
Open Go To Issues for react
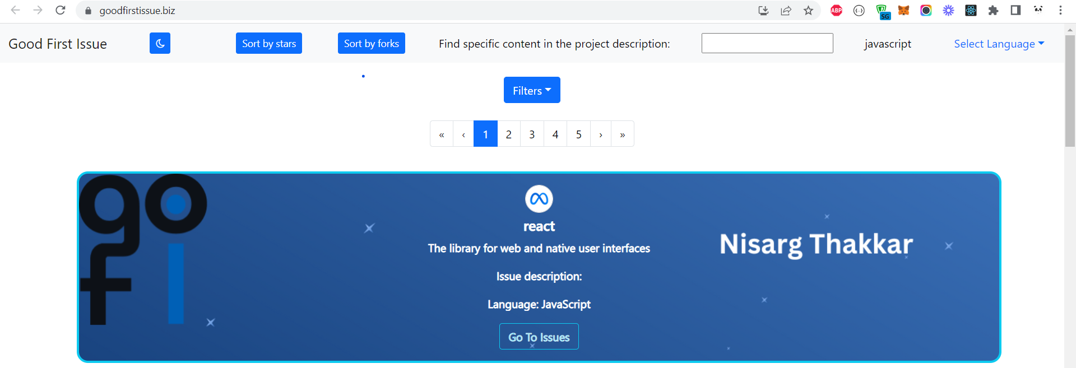coord(539,337)
